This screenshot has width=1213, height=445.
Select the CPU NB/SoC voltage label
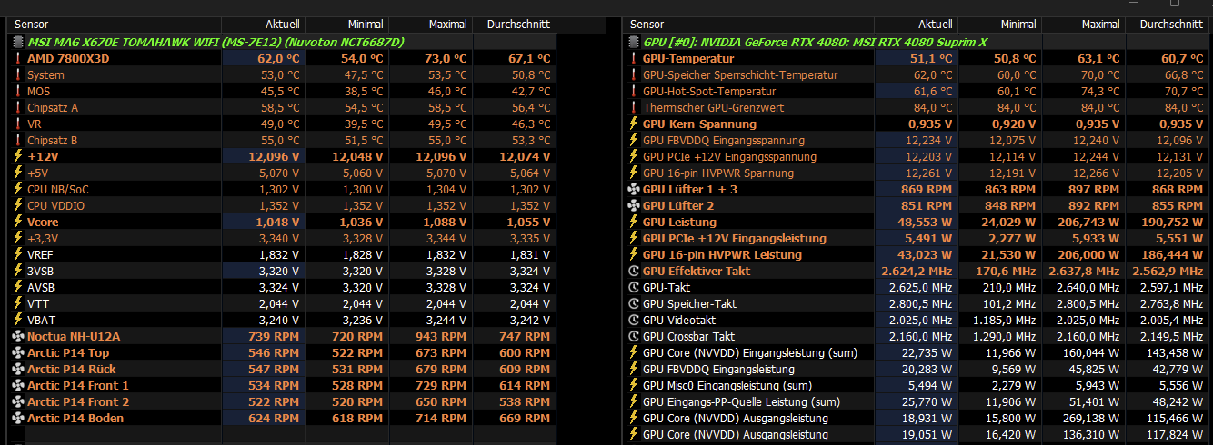pos(58,189)
